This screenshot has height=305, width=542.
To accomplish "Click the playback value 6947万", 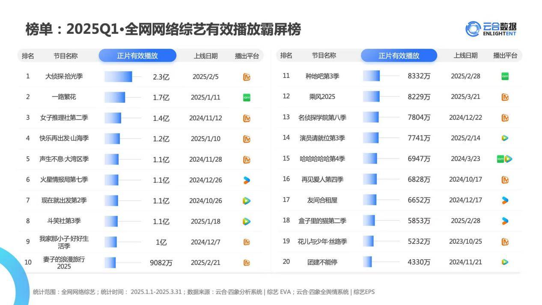I will (x=419, y=159).
